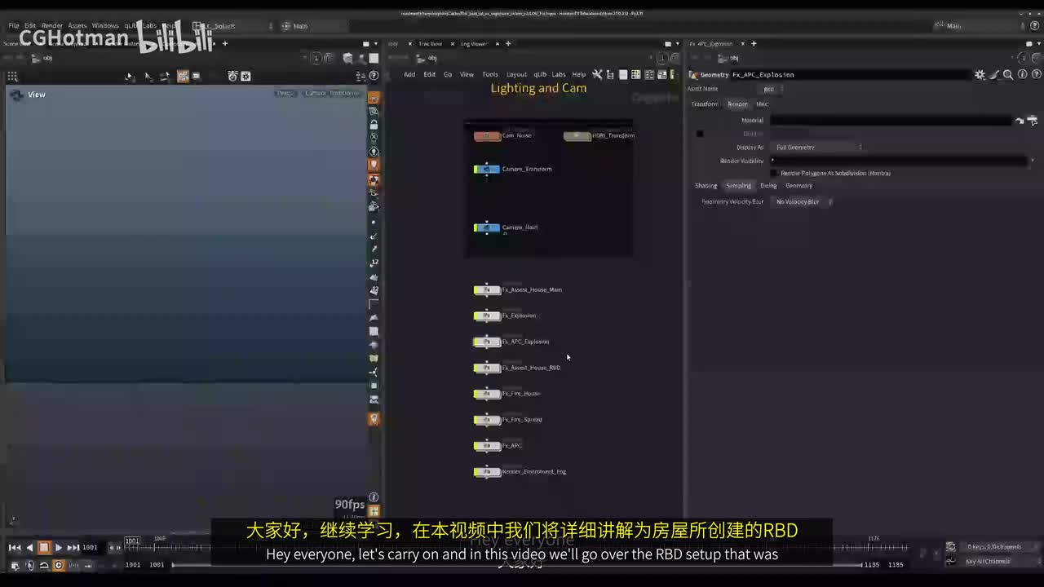Open the parameter info icon

[x=1022, y=74]
